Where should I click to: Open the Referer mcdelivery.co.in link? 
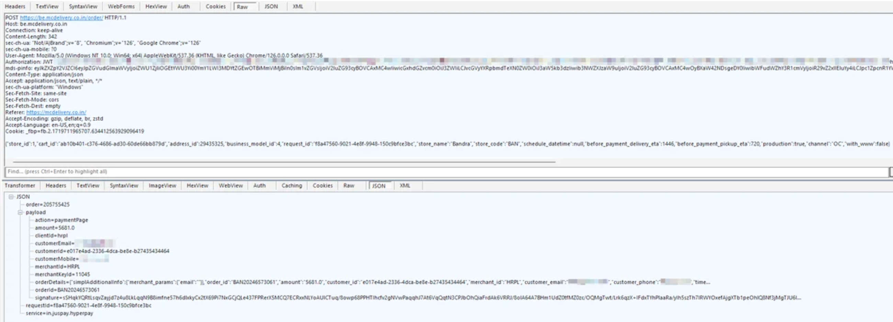pos(56,112)
